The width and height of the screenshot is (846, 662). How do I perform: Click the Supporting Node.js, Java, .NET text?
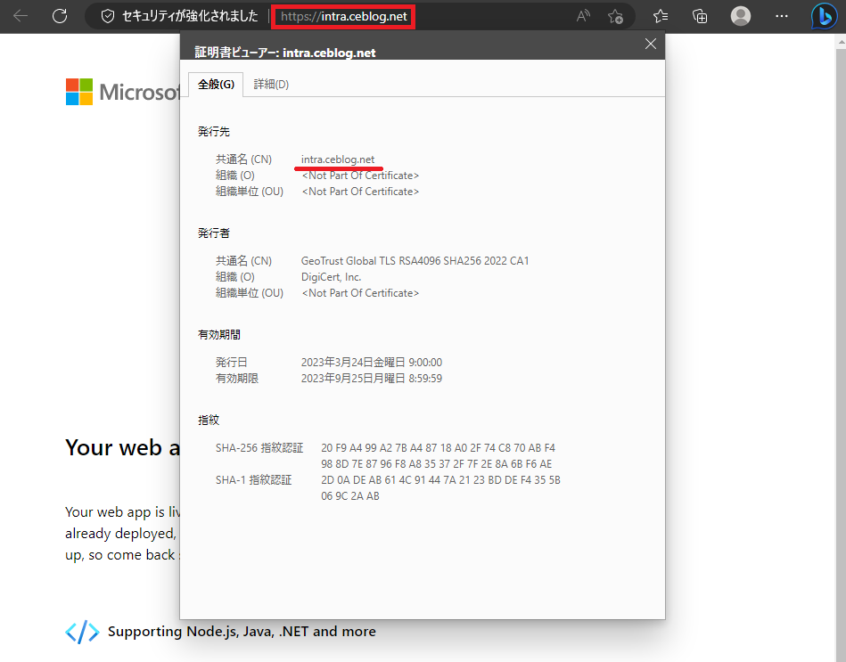(242, 632)
